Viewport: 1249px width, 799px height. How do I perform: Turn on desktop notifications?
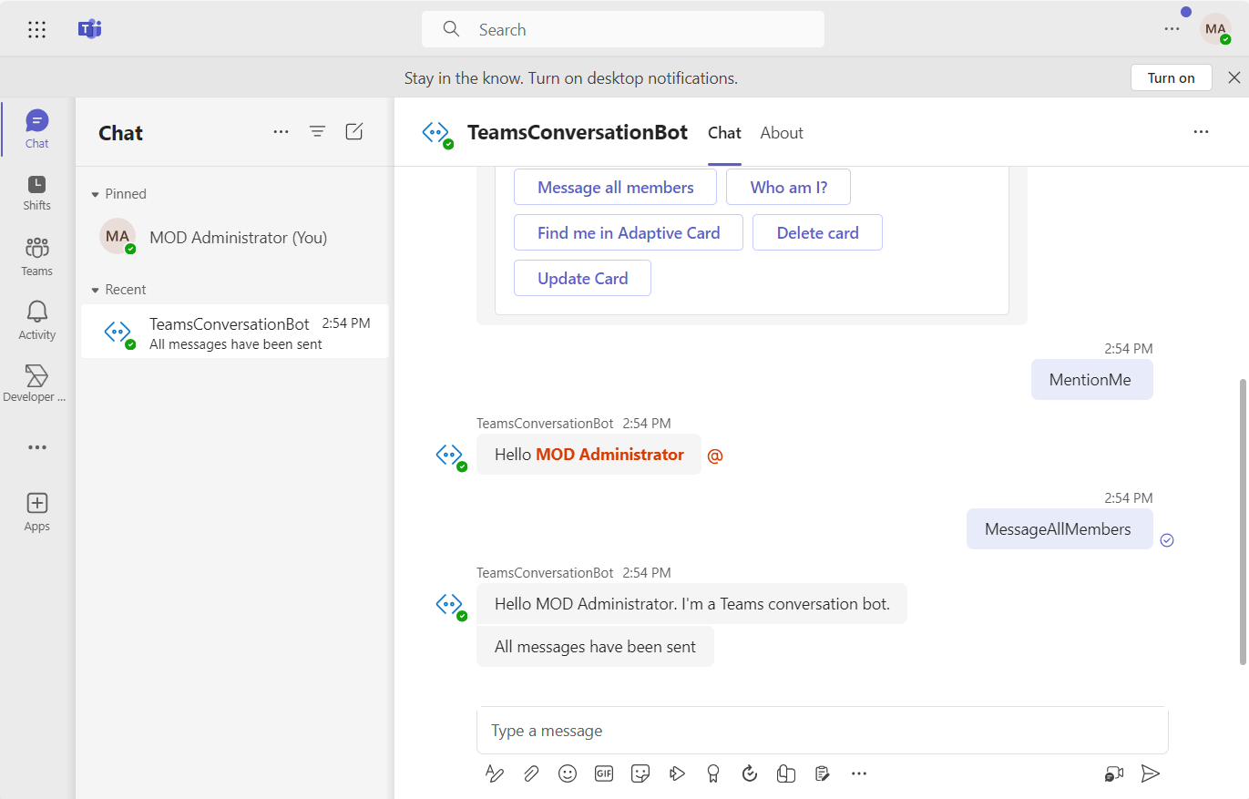tap(1171, 77)
